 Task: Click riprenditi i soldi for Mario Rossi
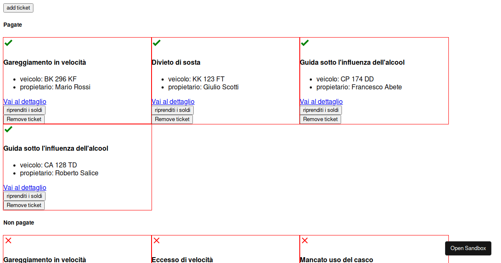click(x=24, y=110)
